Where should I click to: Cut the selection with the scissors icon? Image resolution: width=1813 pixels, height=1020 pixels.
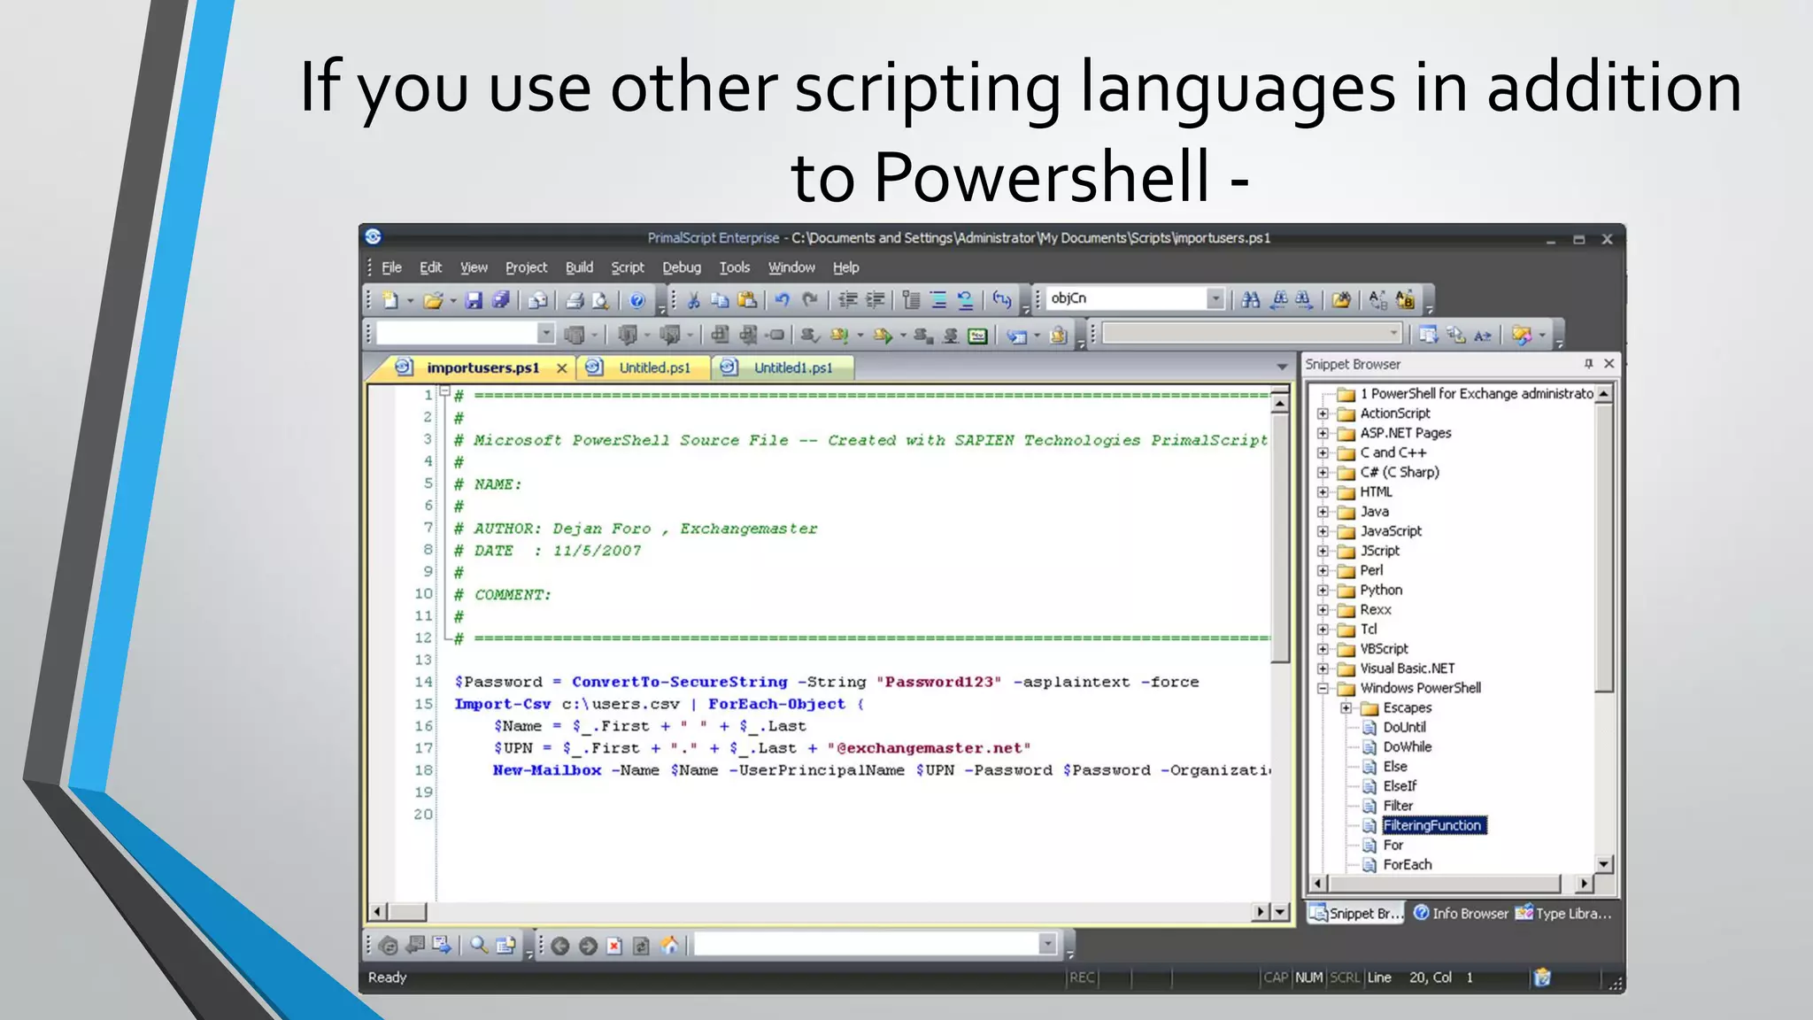point(694,300)
